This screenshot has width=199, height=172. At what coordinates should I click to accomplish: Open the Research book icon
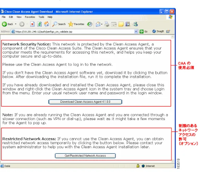tap(128, 24)
